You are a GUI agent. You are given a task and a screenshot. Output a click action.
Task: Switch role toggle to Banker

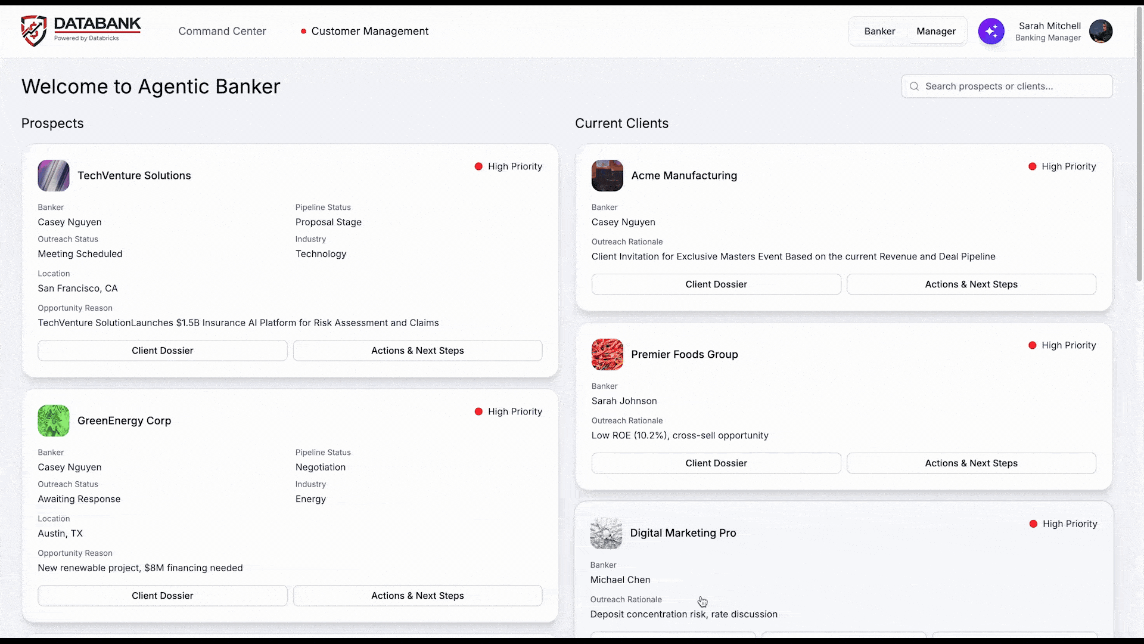[879, 31]
